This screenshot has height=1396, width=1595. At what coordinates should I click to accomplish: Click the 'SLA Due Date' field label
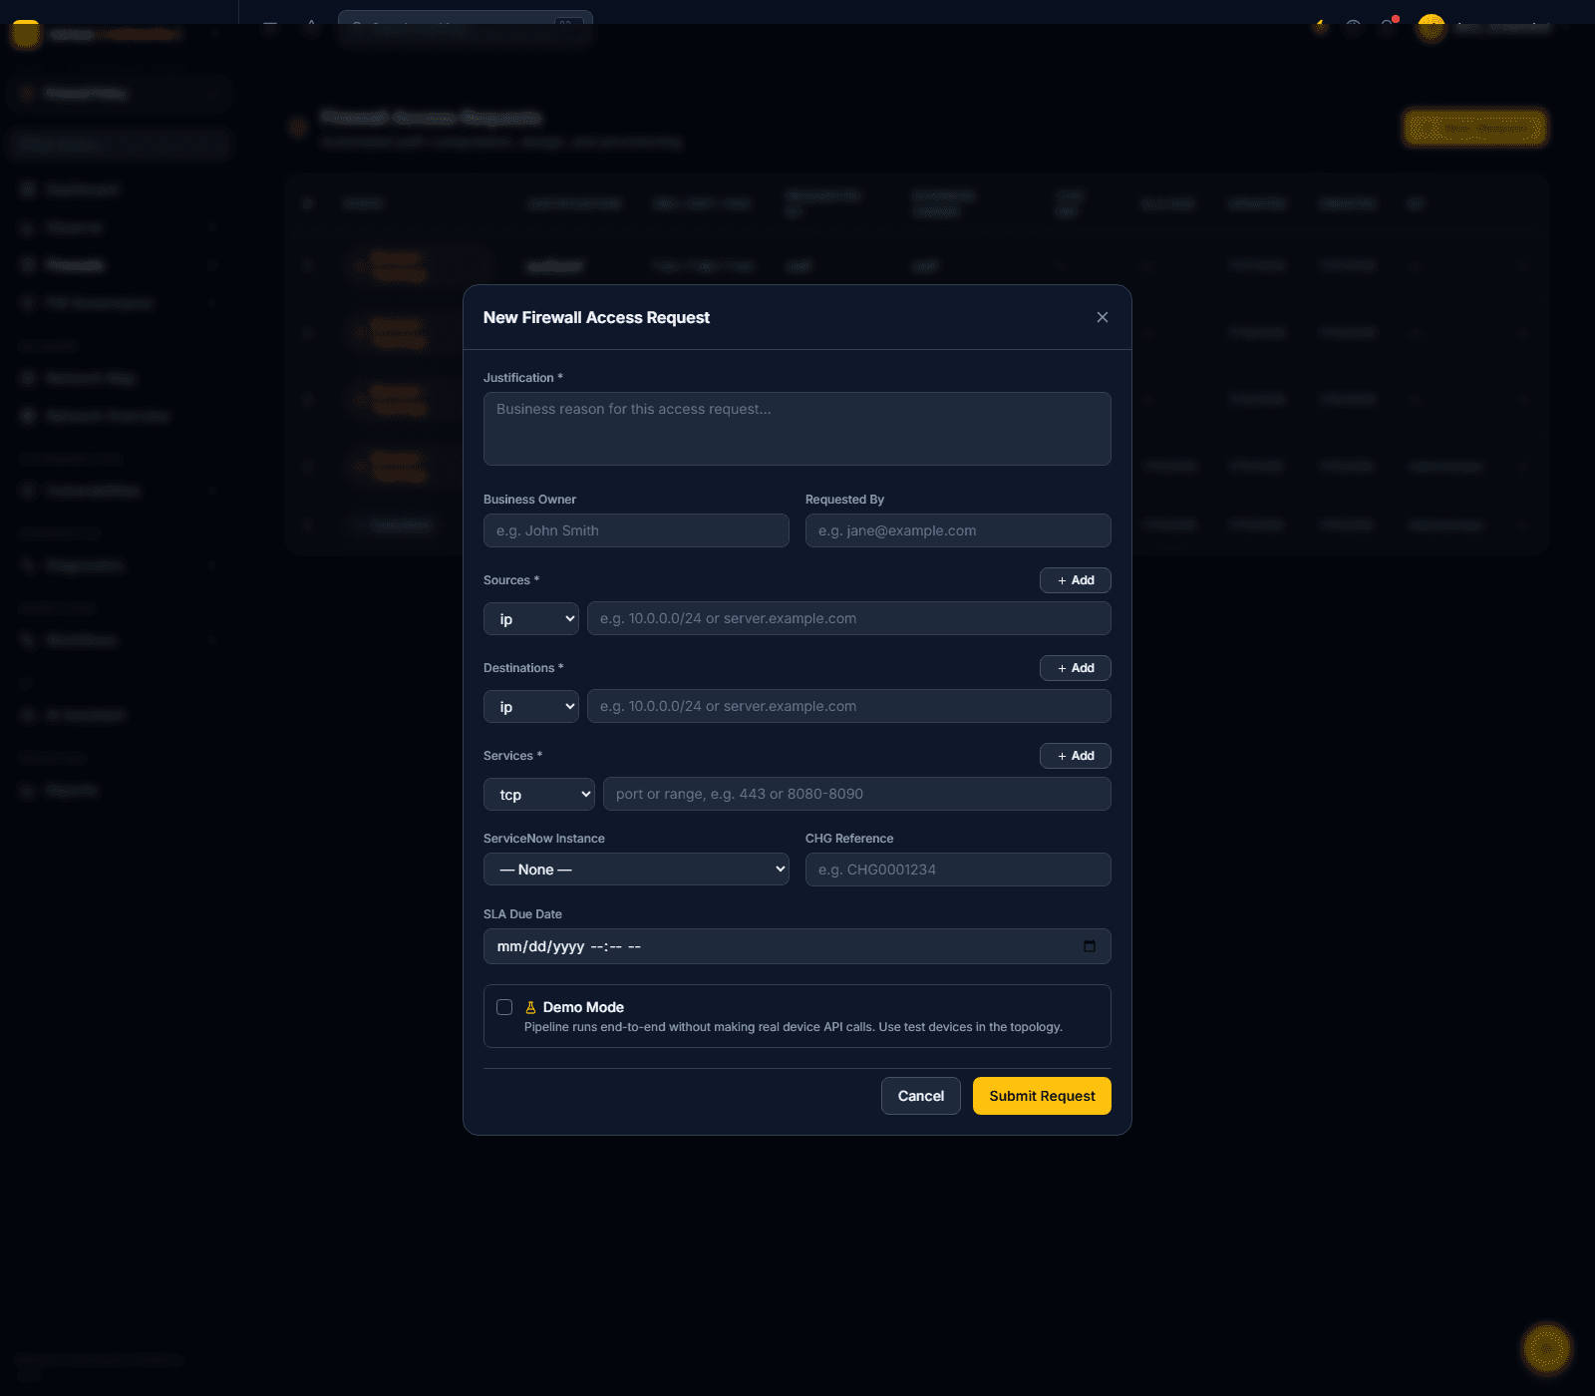522,914
